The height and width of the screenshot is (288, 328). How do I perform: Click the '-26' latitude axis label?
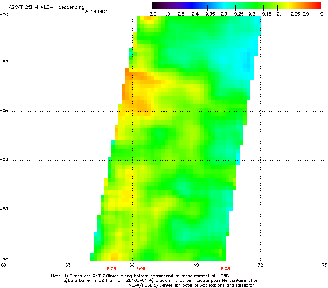4,160
